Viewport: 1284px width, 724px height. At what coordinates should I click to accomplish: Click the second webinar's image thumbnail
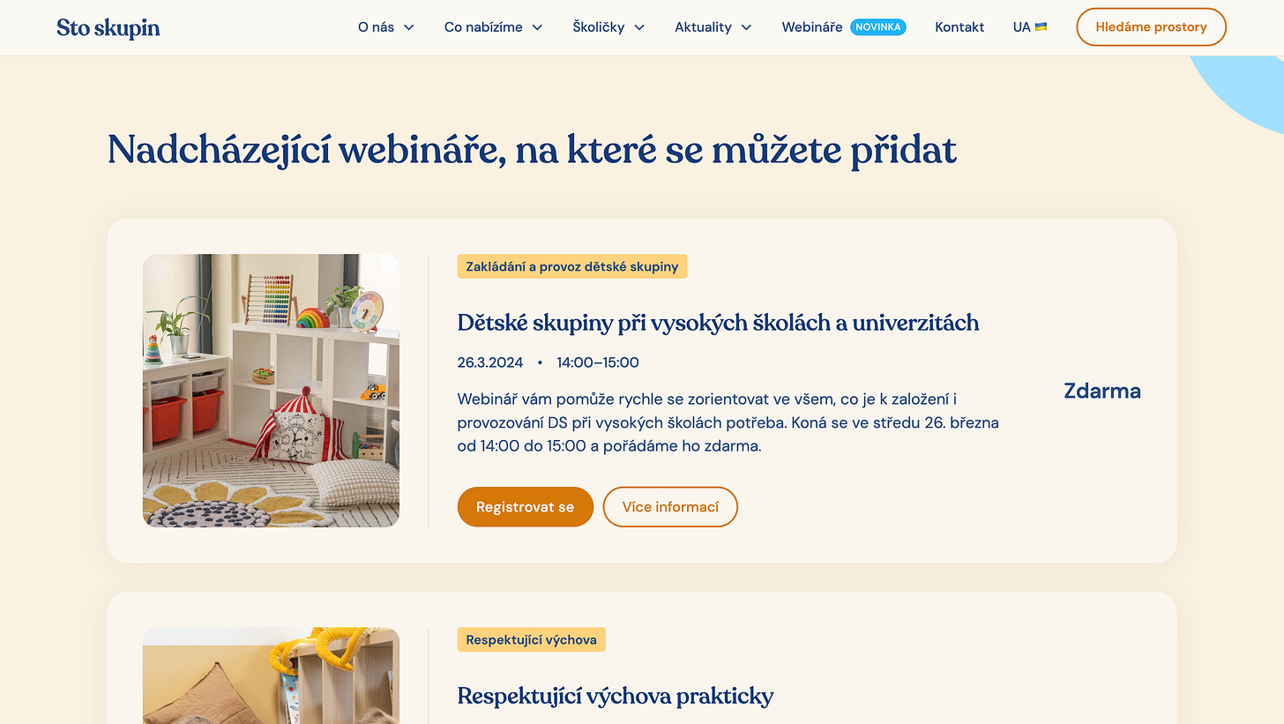click(271, 675)
